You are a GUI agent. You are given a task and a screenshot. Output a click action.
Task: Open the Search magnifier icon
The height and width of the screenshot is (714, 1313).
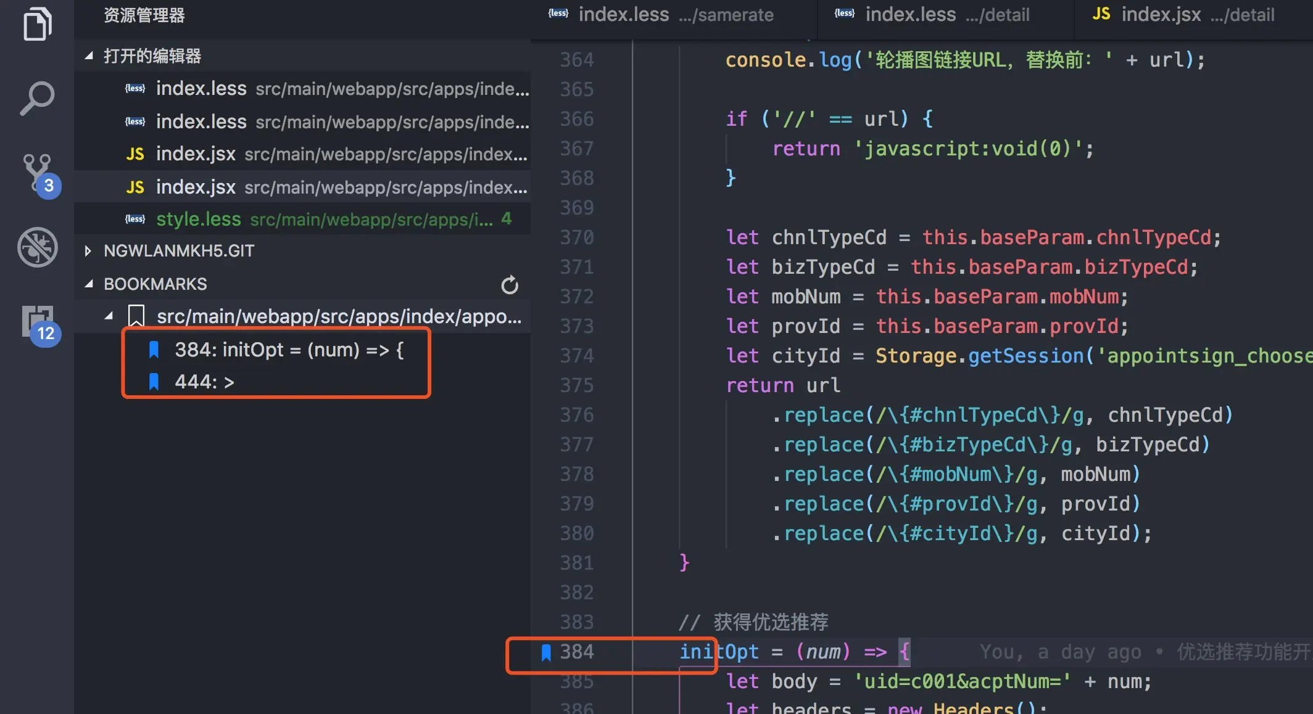37,99
